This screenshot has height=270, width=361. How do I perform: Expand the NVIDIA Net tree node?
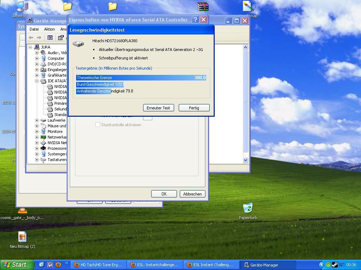click(x=37, y=143)
